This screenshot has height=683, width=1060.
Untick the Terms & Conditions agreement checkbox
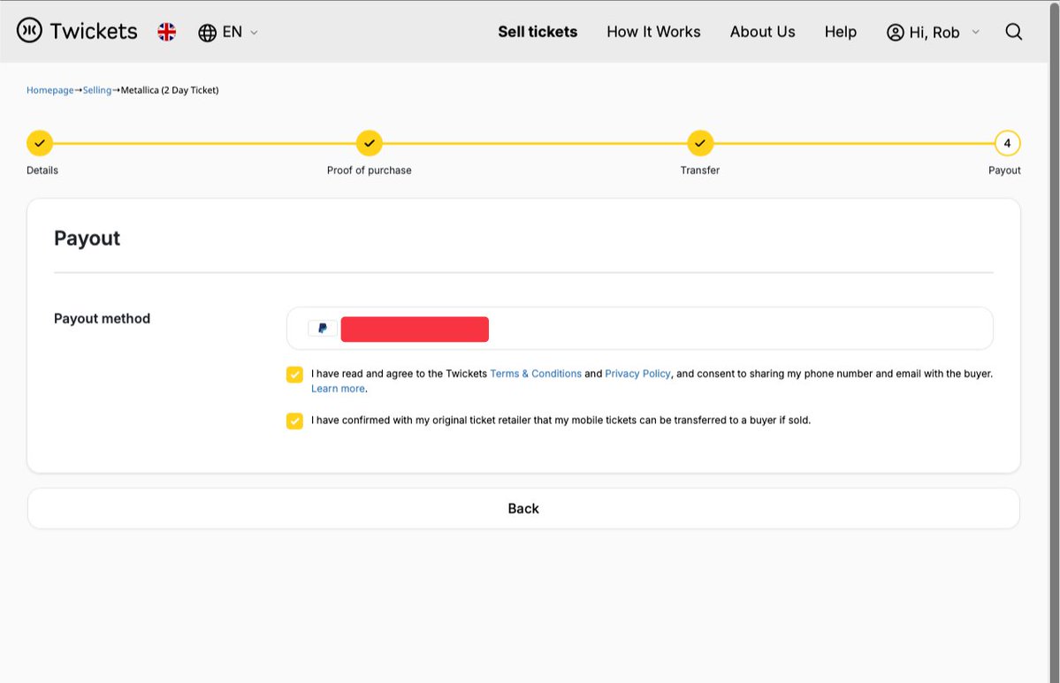(294, 375)
